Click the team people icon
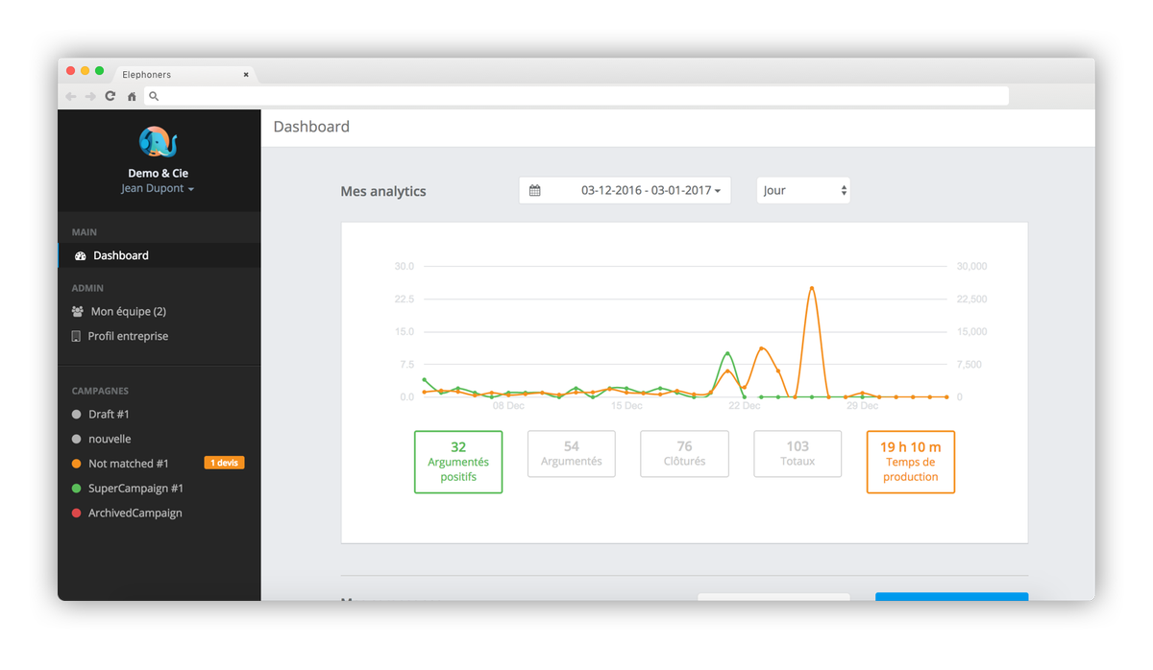1153x670 pixels. click(x=78, y=311)
